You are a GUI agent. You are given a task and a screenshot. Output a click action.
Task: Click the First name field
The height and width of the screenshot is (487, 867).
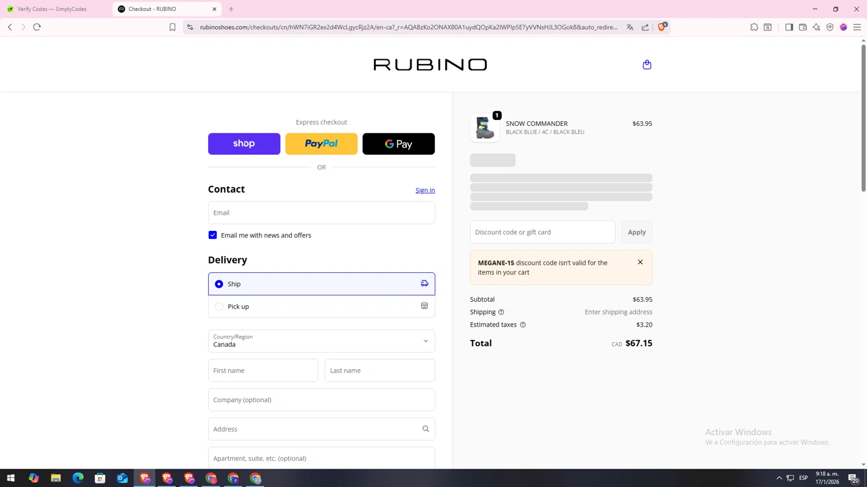tap(263, 370)
